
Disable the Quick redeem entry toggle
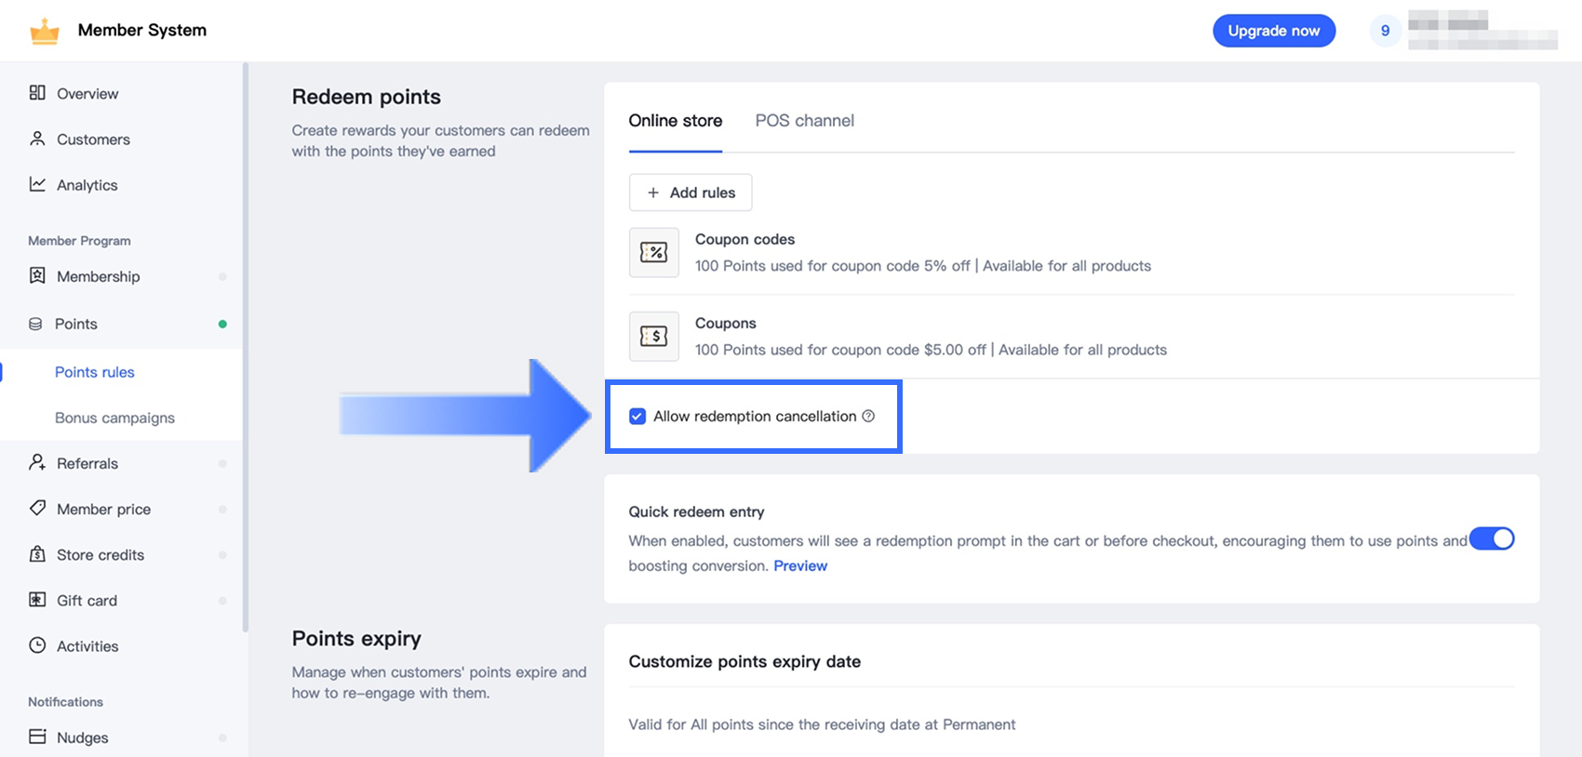1492,539
